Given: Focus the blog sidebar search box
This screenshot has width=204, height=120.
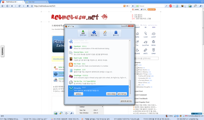Looking at the screenshot, I should coord(147,58).
